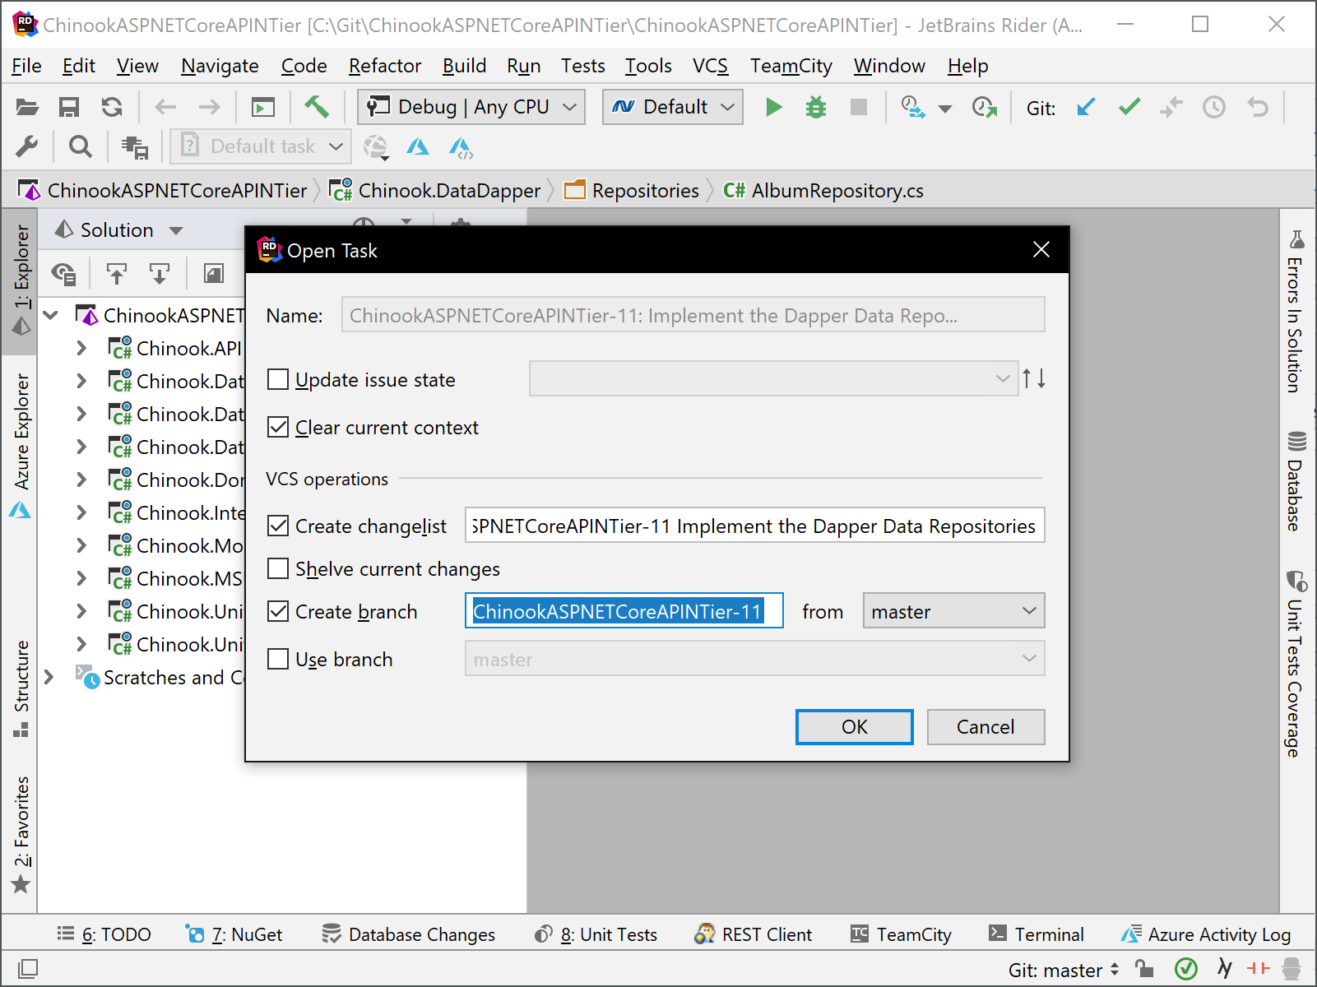
Task: Open Settings via the wrench icon
Action: [x=27, y=146]
